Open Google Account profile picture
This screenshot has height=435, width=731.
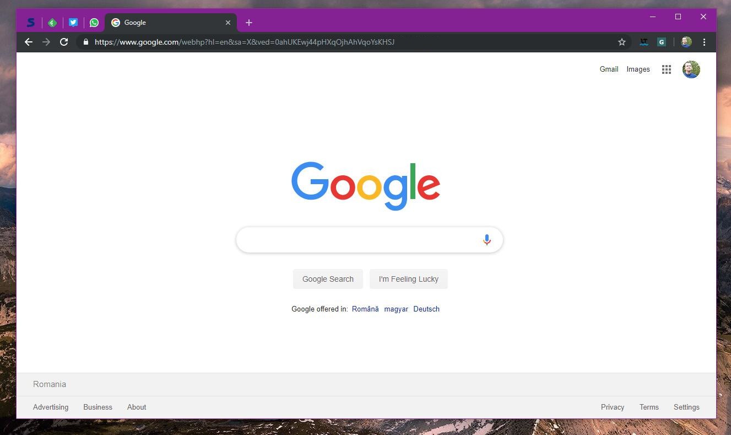[691, 69]
